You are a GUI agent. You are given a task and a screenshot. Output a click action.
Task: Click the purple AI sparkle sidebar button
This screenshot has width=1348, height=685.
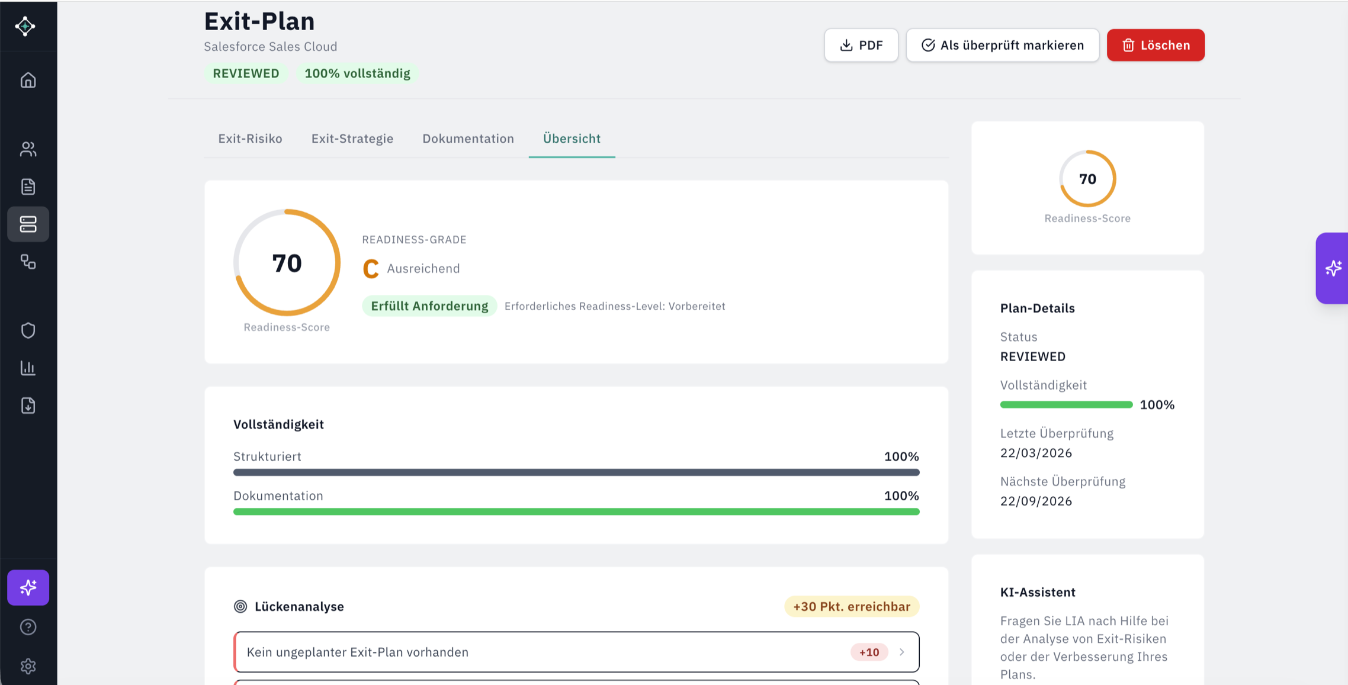pos(28,587)
